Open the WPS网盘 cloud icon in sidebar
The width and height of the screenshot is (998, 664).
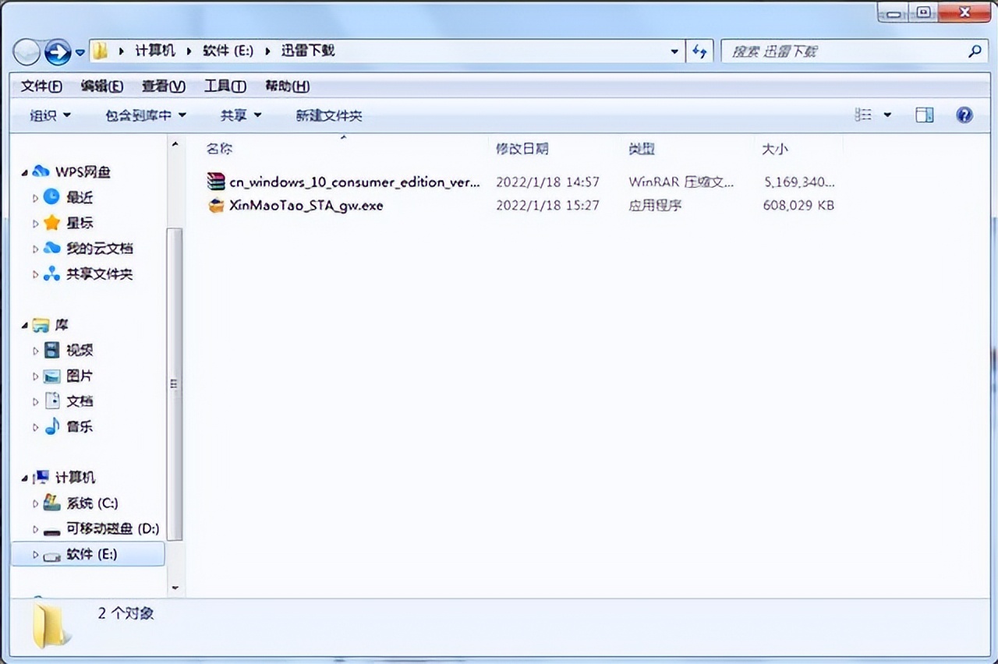coord(41,171)
